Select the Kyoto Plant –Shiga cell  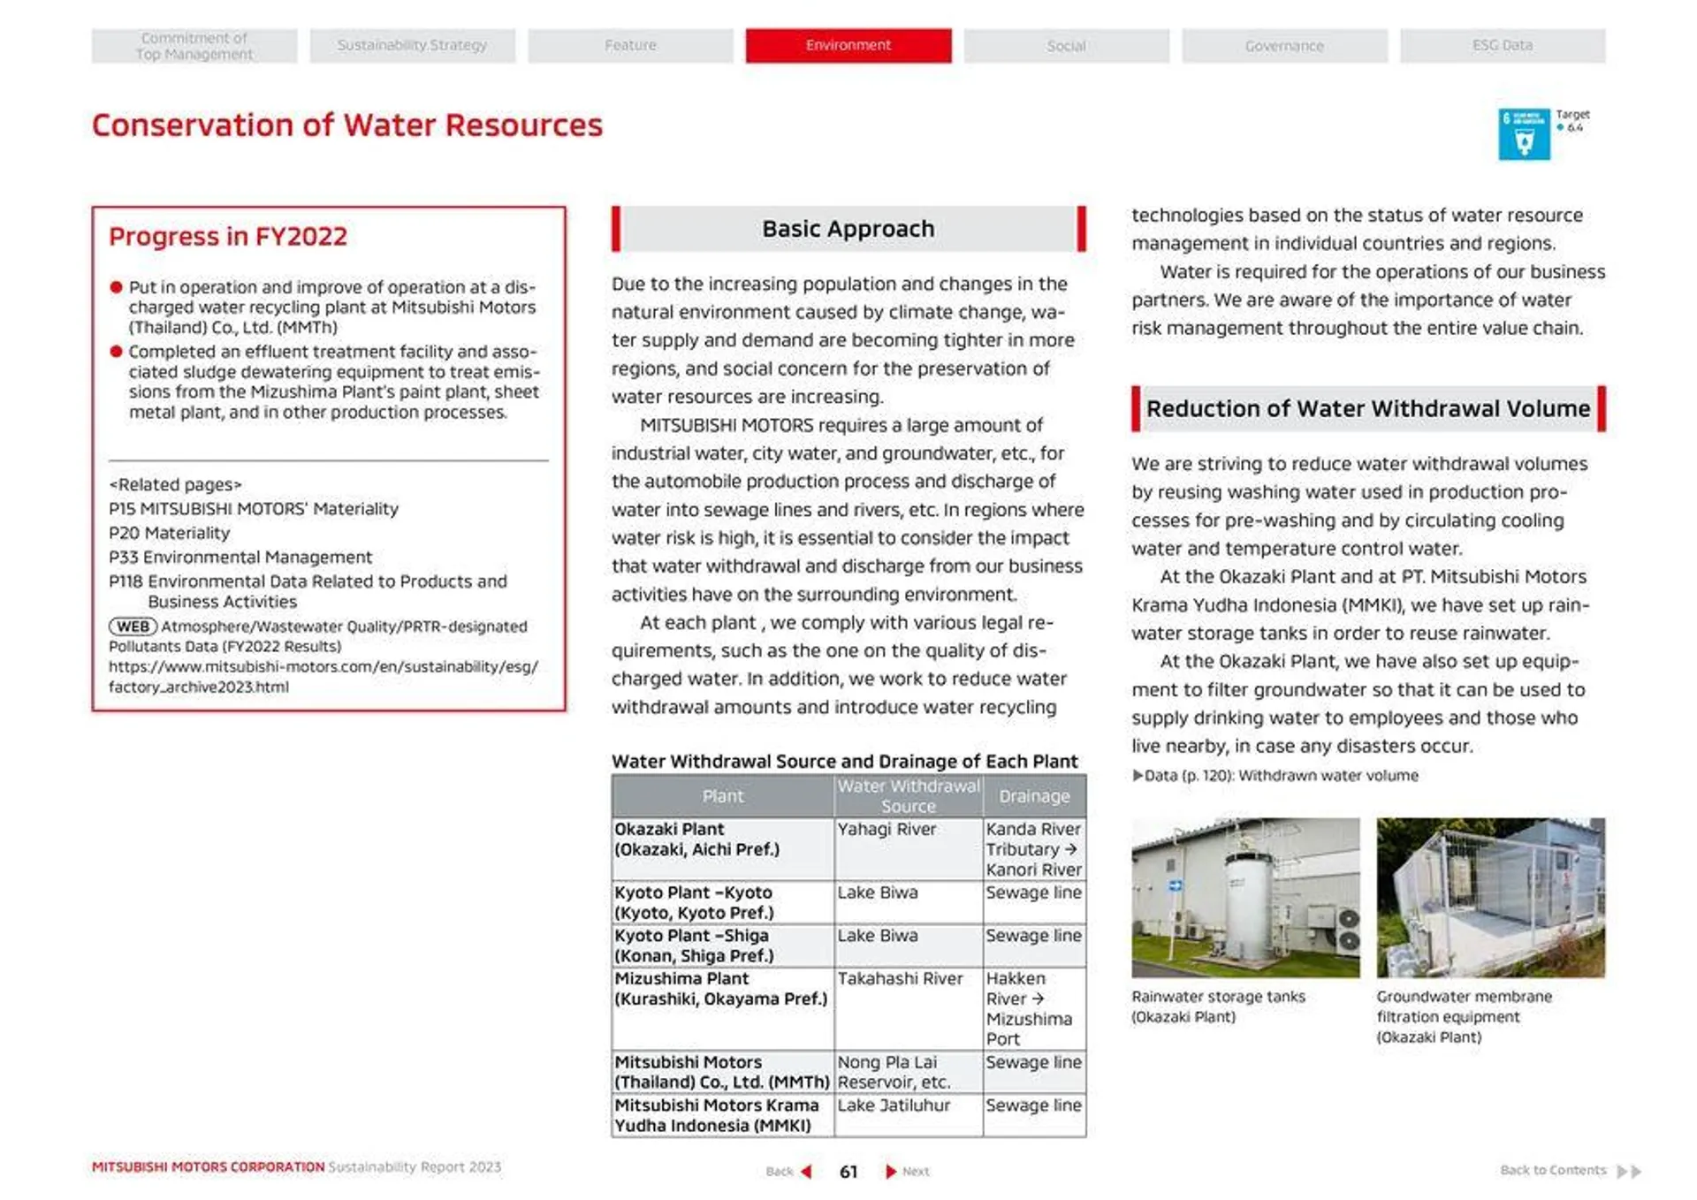coord(723,946)
